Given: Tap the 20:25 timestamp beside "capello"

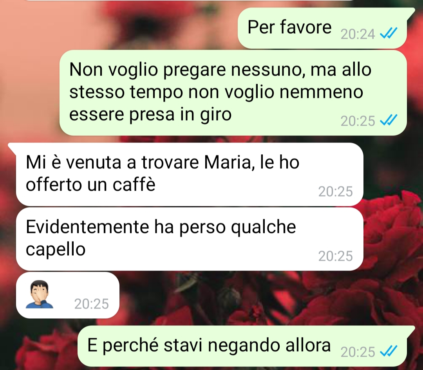Looking at the screenshot, I should pyautogui.click(x=335, y=256).
